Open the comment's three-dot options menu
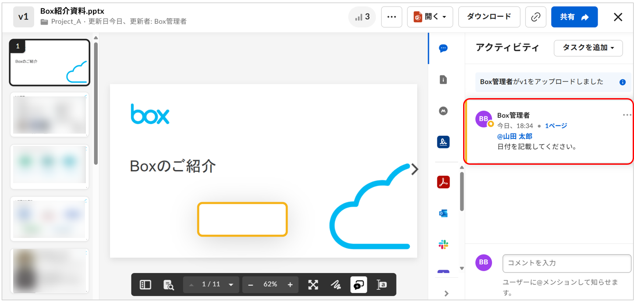 point(627,115)
